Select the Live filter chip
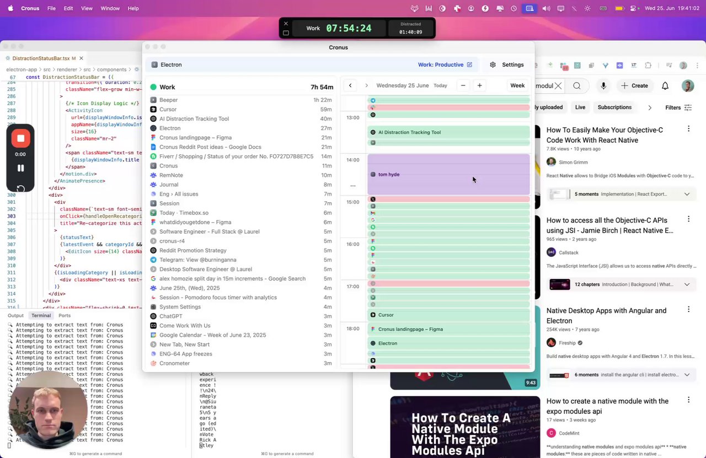 [580, 107]
